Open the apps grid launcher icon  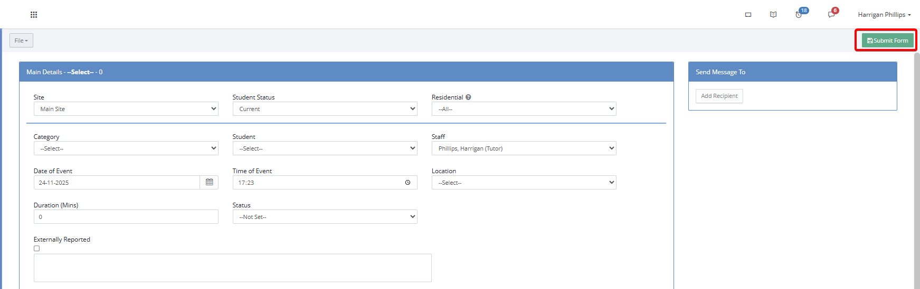click(34, 15)
